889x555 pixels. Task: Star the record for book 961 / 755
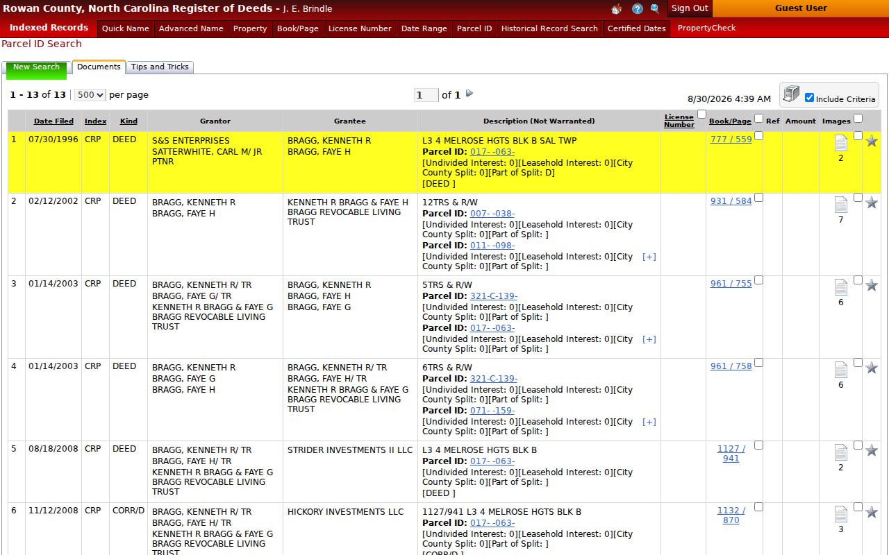point(872,286)
